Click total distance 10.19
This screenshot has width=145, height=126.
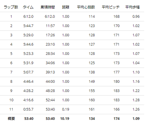65,118
